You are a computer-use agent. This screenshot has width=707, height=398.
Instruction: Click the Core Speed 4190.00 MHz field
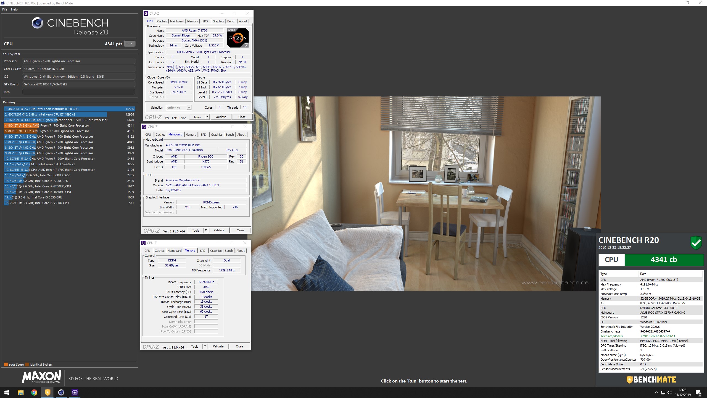179,82
